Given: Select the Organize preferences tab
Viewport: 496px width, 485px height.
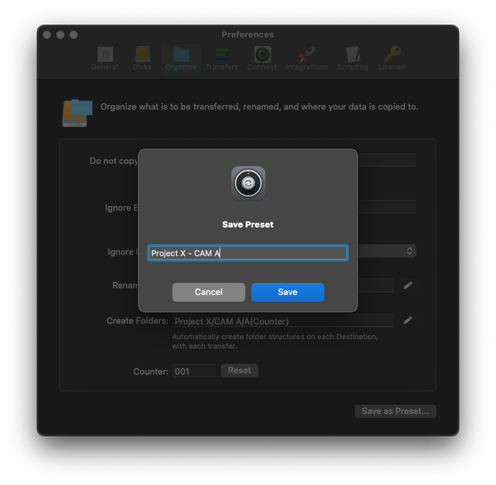Looking at the screenshot, I should coord(181,58).
